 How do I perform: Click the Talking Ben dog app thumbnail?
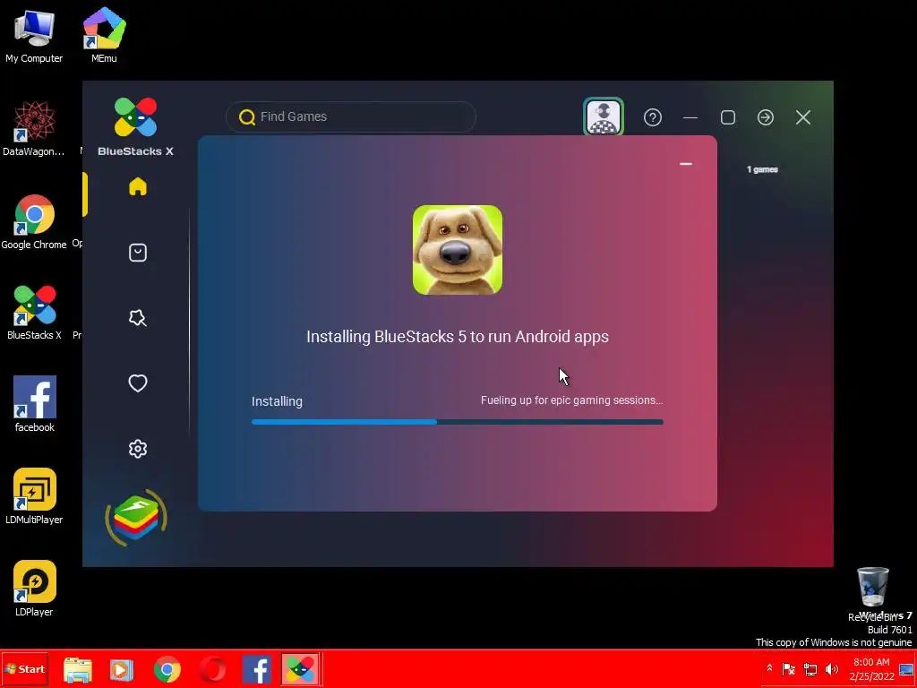tap(458, 250)
